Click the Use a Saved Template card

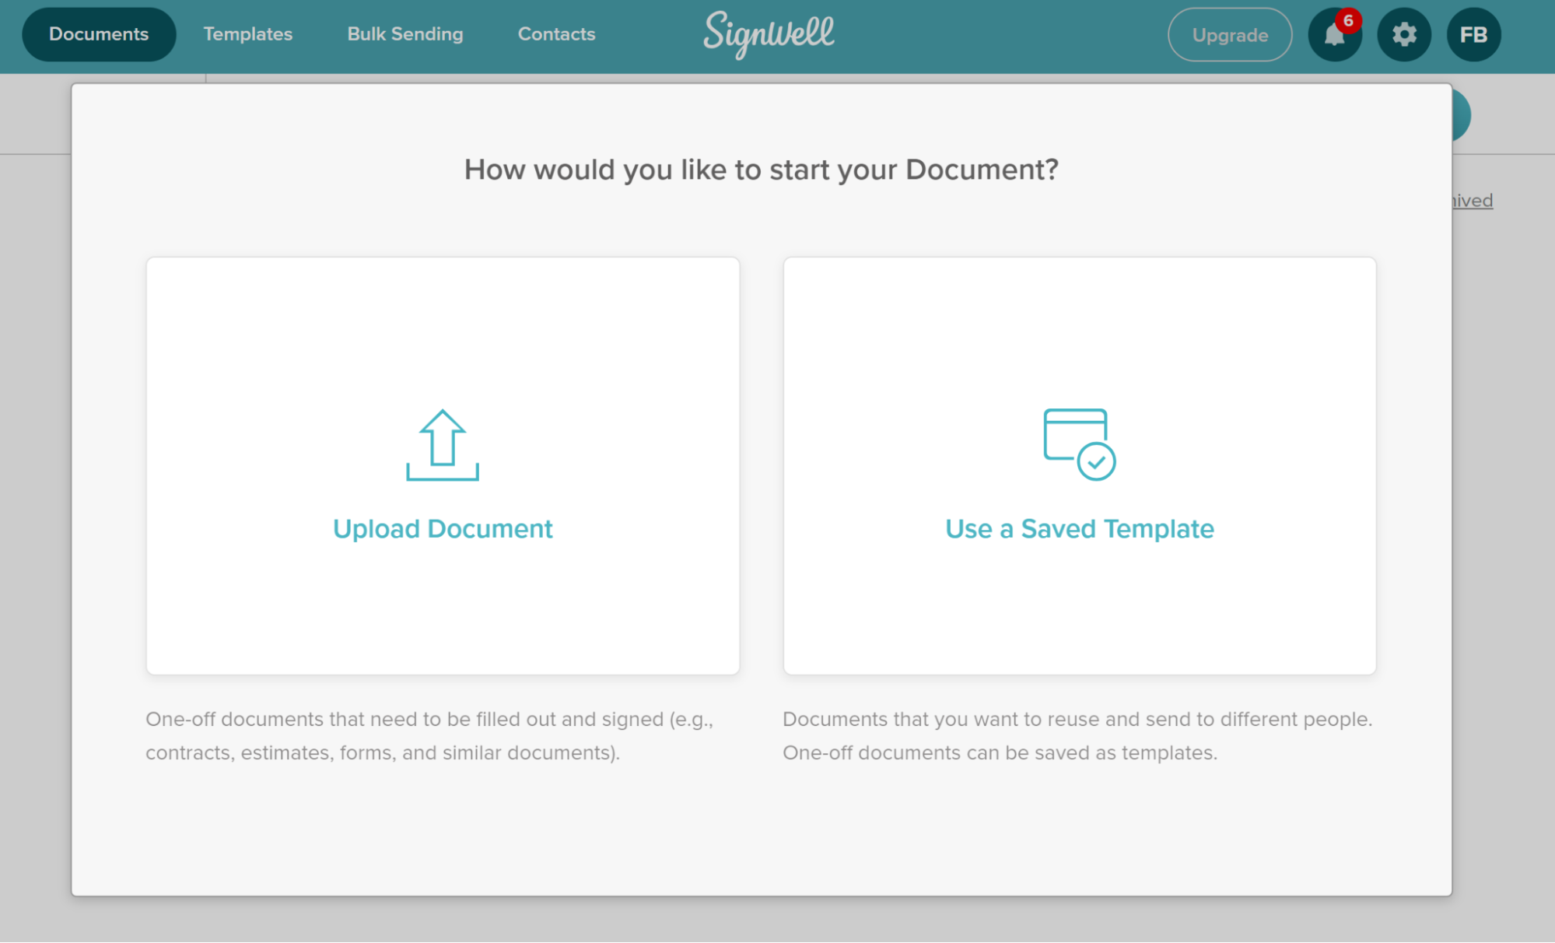pos(1079,464)
